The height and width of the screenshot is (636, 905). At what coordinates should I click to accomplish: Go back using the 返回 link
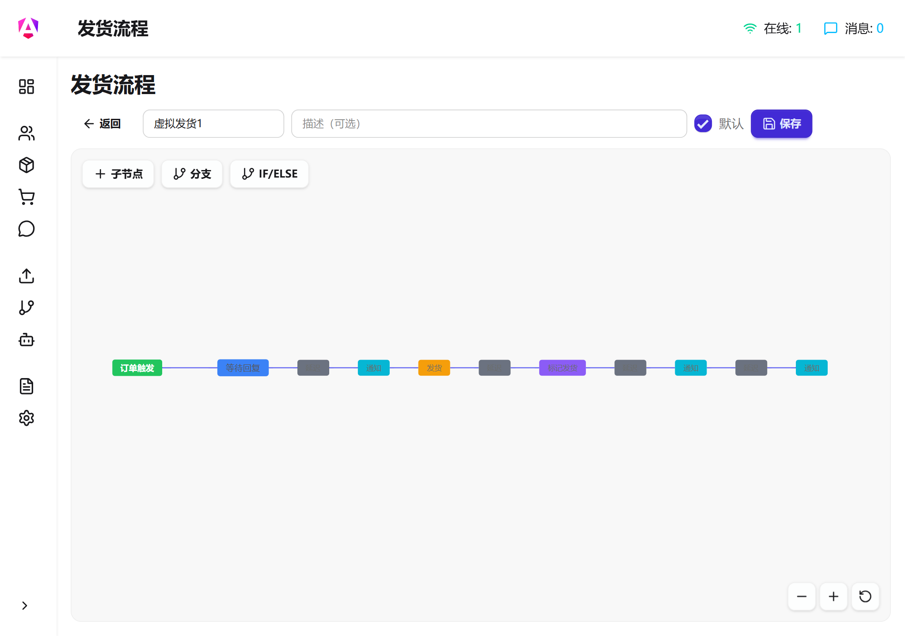tap(102, 124)
